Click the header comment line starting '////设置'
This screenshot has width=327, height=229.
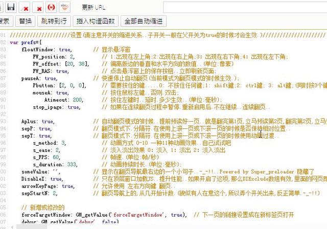(x=168, y=35)
